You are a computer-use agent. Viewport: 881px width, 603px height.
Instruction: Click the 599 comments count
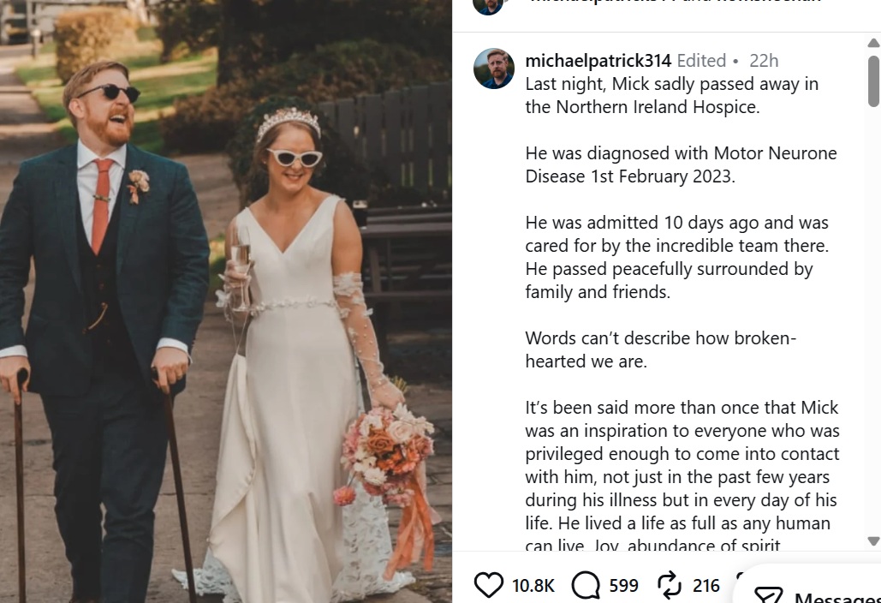[624, 586]
